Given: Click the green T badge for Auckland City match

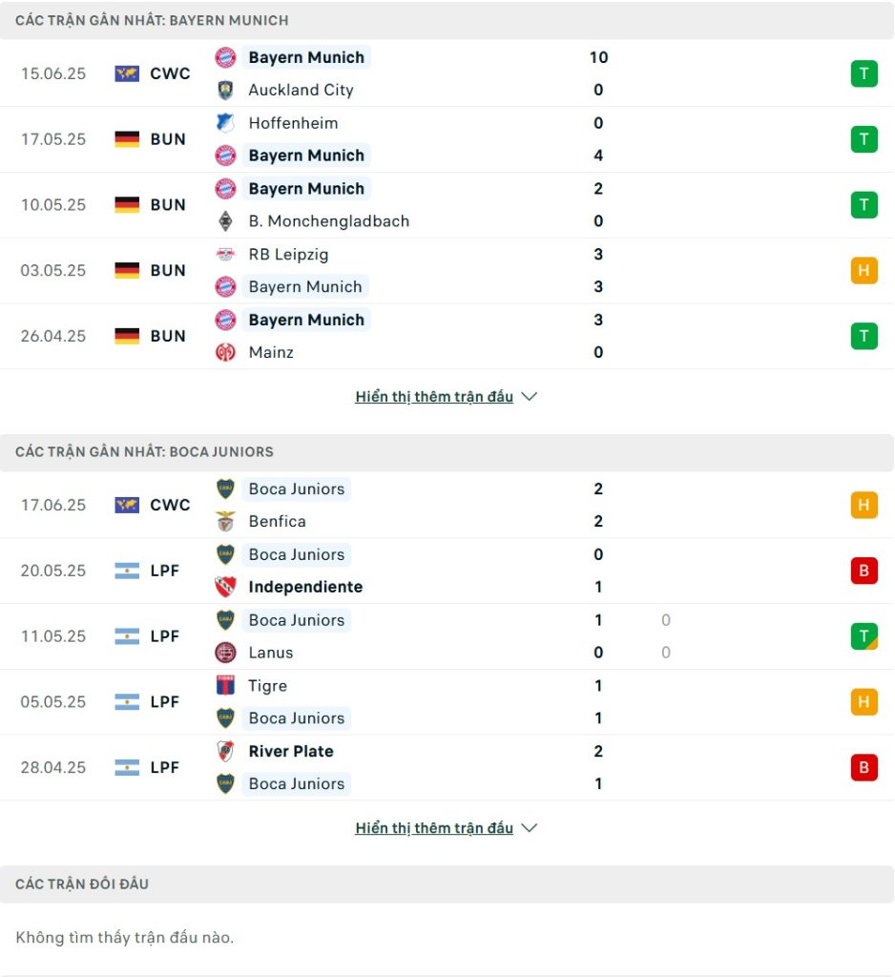Looking at the screenshot, I should coord(864,73).
